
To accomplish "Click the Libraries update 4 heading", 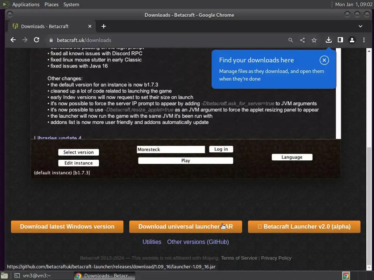I will click(57, 137).
